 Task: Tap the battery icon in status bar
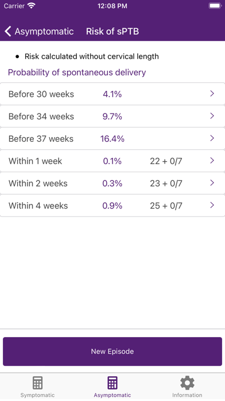click(215, 6)
